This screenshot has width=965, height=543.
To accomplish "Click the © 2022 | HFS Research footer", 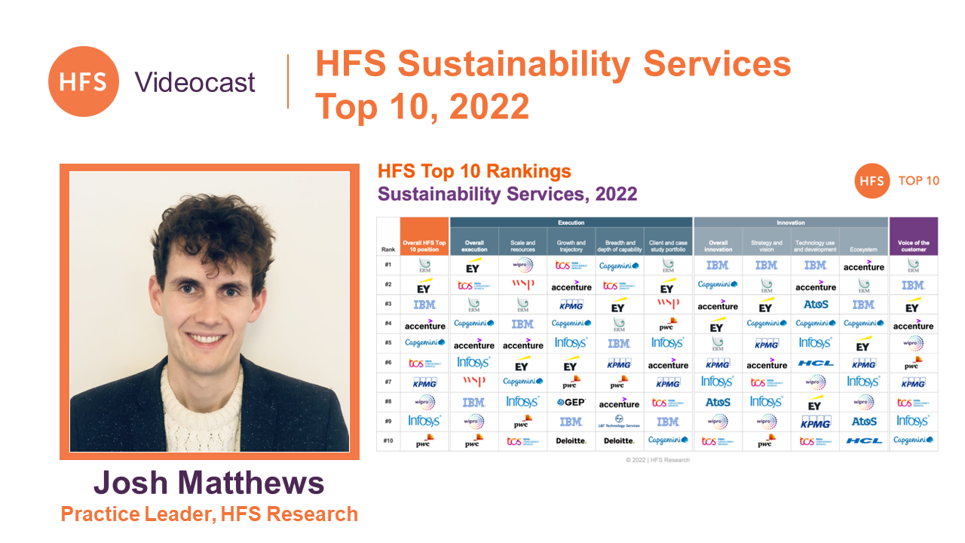I will (x=657, y=459).
